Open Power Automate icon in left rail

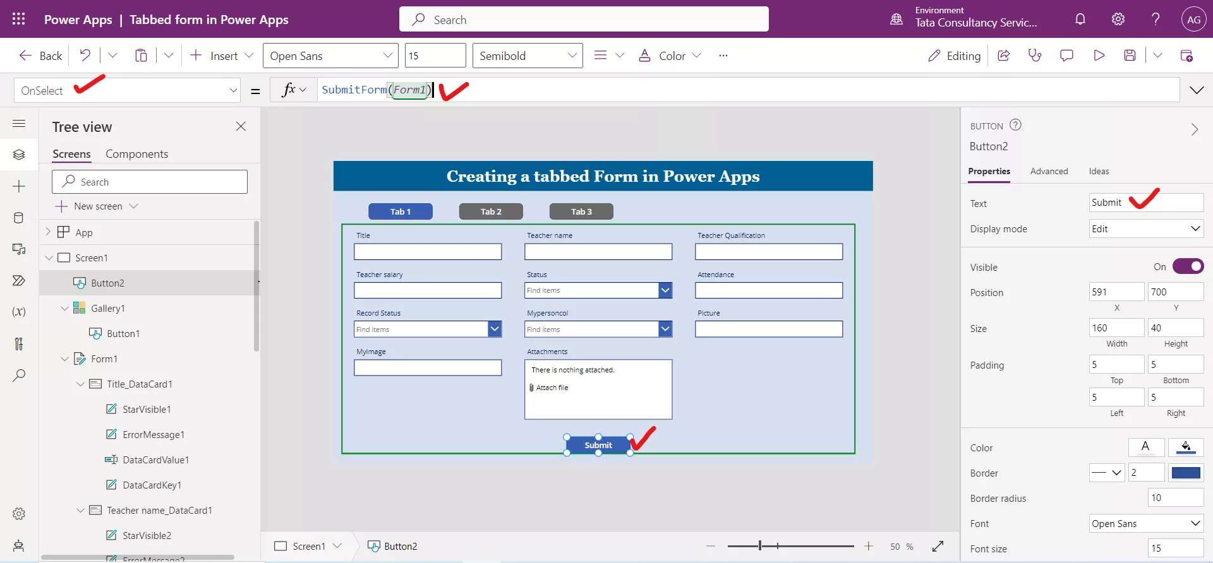click(19, 281)
